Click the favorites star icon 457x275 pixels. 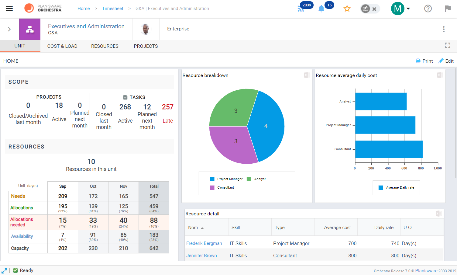(347, 9)
